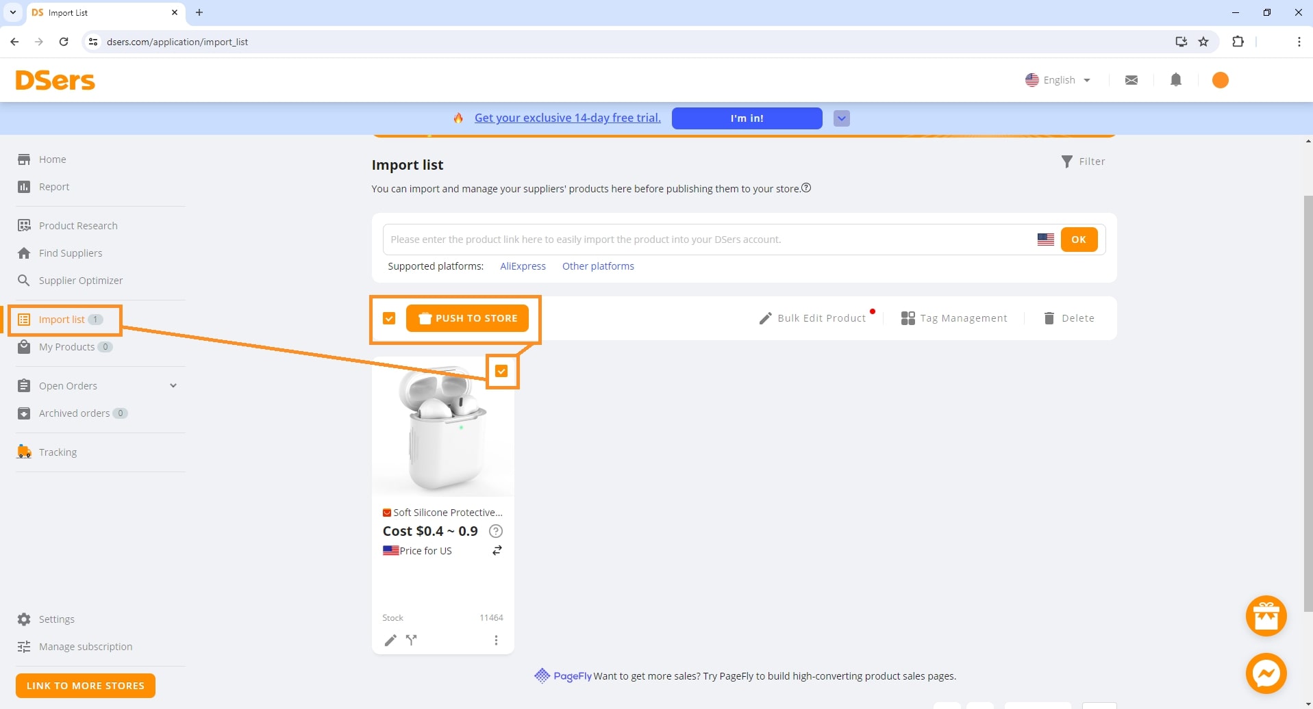Check messages via the envelope icon
The image size is (1313, 709).
1131,80
